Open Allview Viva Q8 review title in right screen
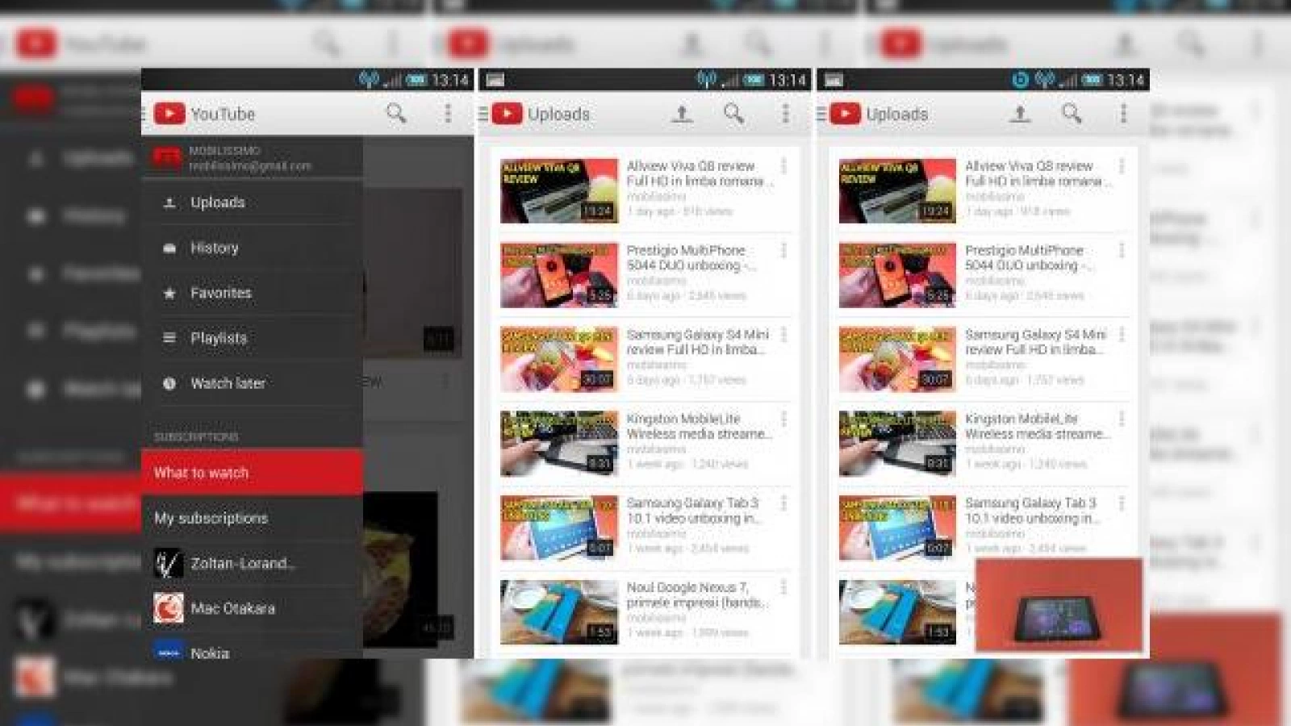This screenshot has width=1291, height=726. coord(1037,173)
